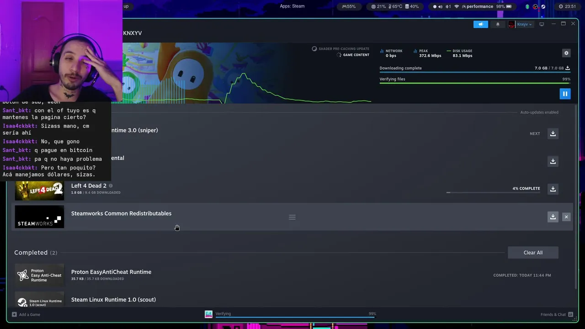
Task: Click the downloads list scrollbar
Action: tap(576, 196)
